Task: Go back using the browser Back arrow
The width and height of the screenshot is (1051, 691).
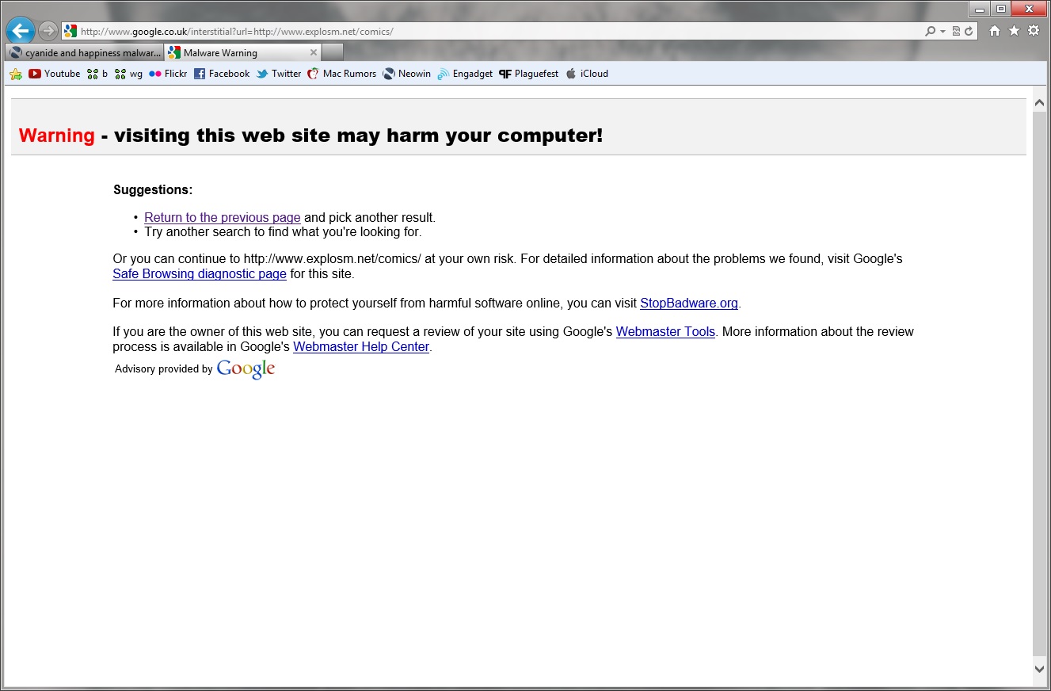Action: tap(21, 32)
